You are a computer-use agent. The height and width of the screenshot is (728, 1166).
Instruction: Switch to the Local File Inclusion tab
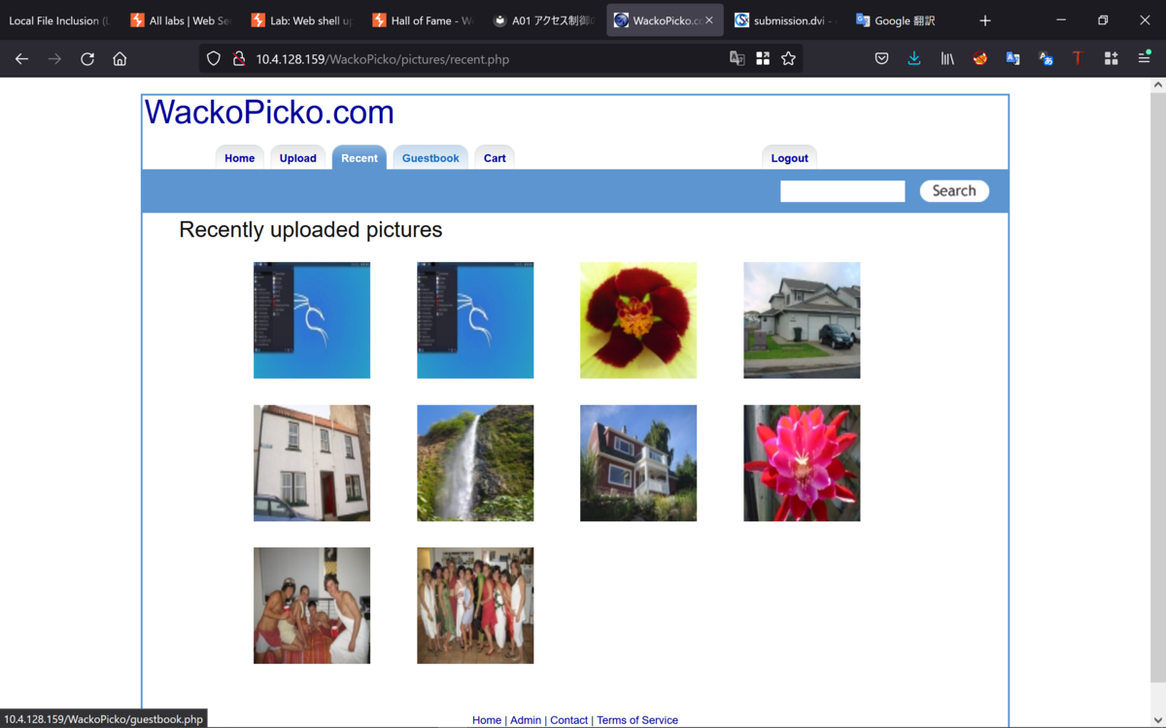[x=58, y=20]
